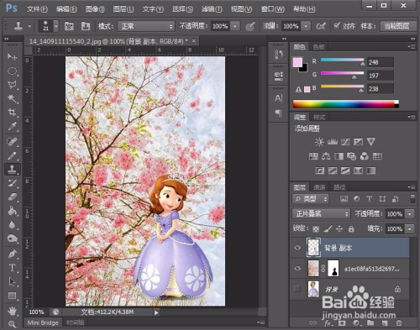Open the Brush panel toggle icon
420x330 pixels.
pos(69,26)
